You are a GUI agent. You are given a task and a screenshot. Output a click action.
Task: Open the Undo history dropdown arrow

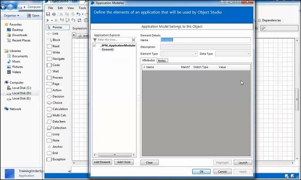83,14
